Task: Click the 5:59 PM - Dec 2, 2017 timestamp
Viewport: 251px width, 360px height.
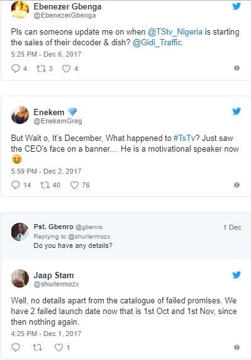Action: click(x=46, y=171)
